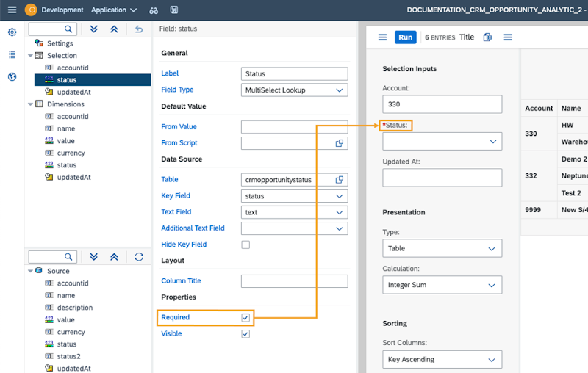Uncheck the Required checkbox
The width and height of the screenshot is (588, 373).
click(245, 318)
